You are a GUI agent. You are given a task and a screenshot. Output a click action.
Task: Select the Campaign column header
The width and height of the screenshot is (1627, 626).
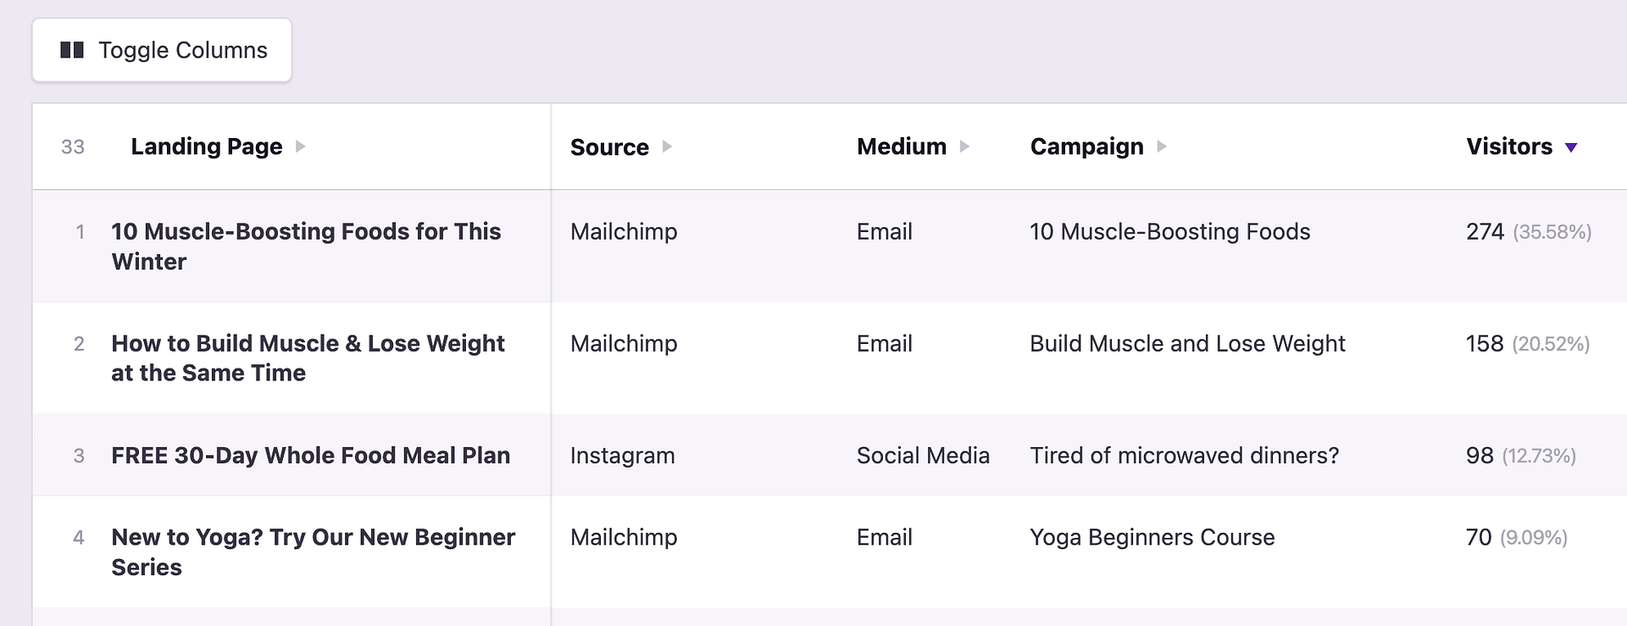pyautogui.click(x=1086, y=147)
